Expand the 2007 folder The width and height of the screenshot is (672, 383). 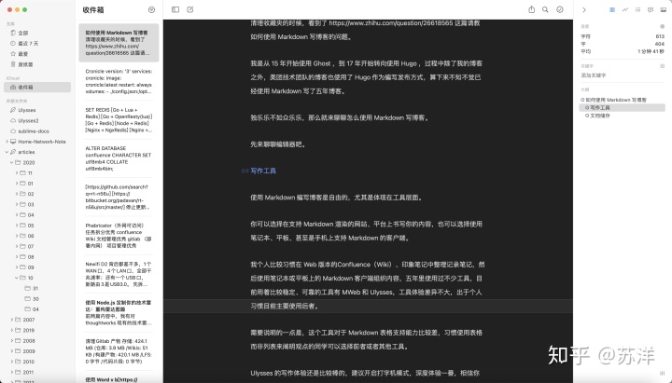[x=11, y=320]
